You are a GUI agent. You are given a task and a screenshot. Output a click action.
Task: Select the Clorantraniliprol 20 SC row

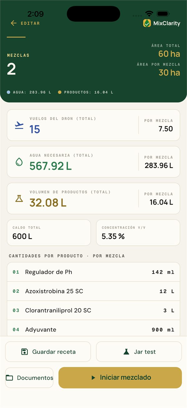click(93, 310)
